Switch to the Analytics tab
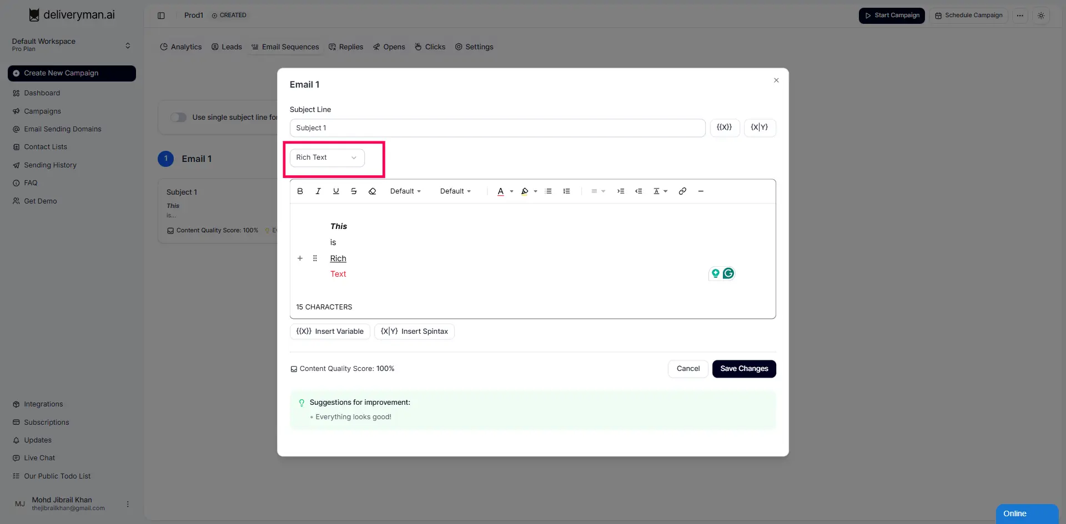This screenshot has height=524, width=1066. click(180, 47)
